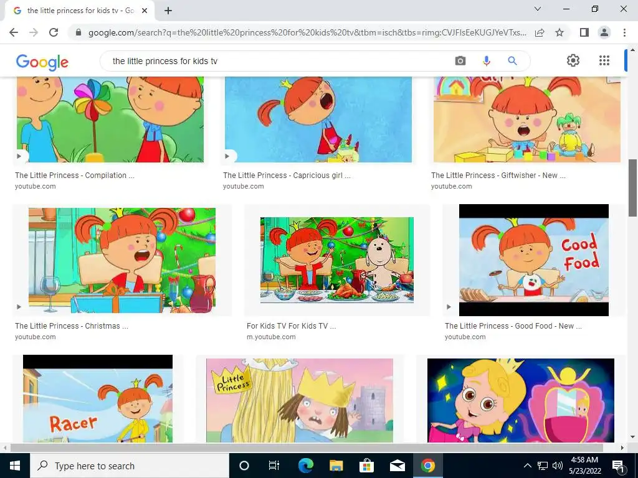The width and height of the screenshot is (638, 478).
Task: Click the address bar URL
Action: coord(307,32)
